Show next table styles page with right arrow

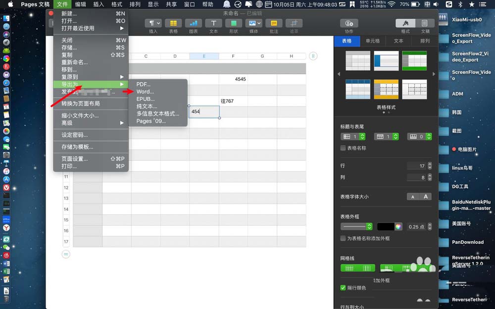pos(433,75)
